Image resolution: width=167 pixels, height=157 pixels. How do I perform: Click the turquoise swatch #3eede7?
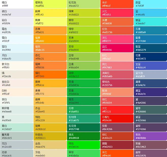pos(150,22)
